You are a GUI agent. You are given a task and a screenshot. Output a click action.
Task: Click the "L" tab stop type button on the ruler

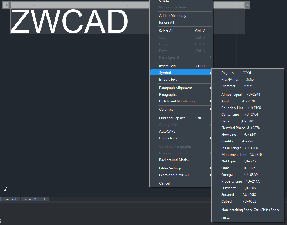point(6,5)
